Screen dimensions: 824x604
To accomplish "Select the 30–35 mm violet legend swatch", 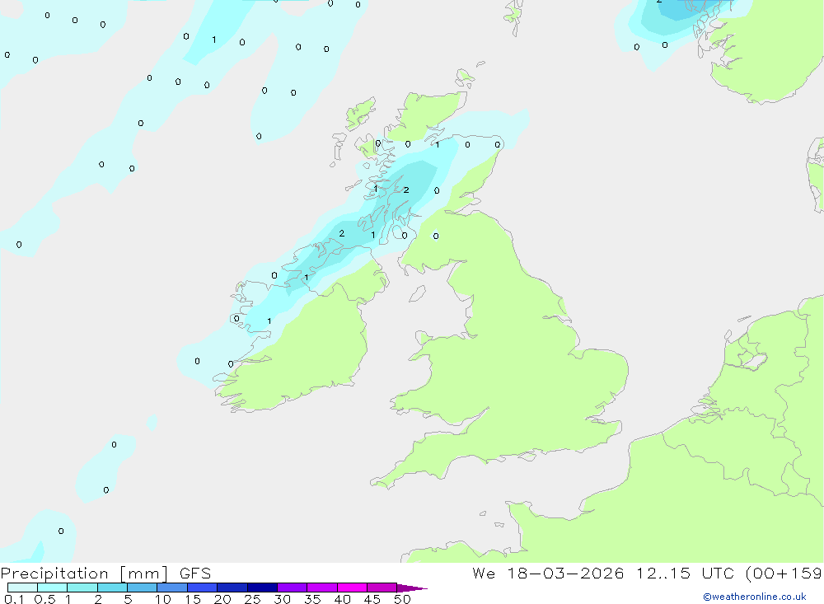I will pyautogui.click(x=293, y=588).
